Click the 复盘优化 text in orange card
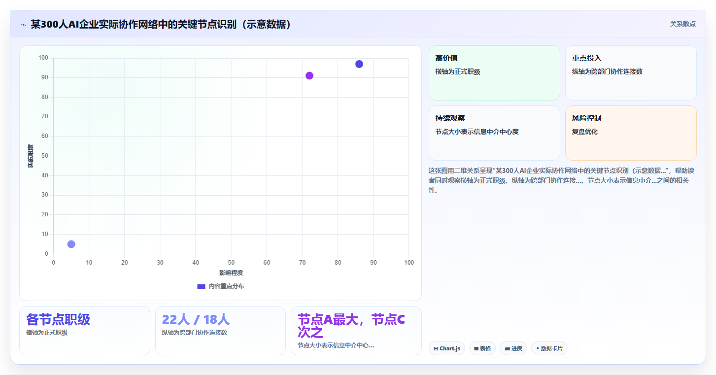This screenshot has width=716, height=375. (584, 132)
